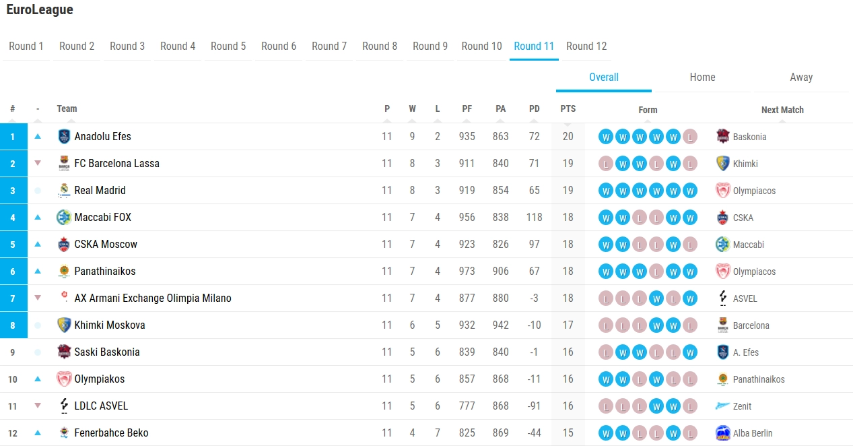Click Baskonia logo in Next Match column
This screenshot has width=853, height=446.
tap(723, 136)
